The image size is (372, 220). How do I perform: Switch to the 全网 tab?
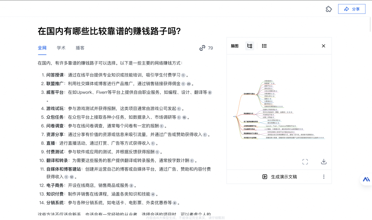(x=42, y=48)
